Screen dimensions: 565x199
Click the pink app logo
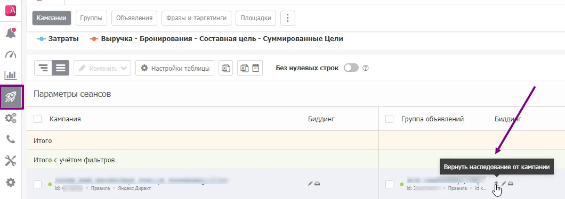(x=11, y=11)
